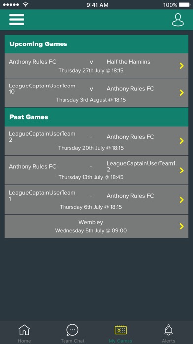Switch to the Team Chat tab label
Image resolution: width=193 pixels, height=344 pixels.
72,341
